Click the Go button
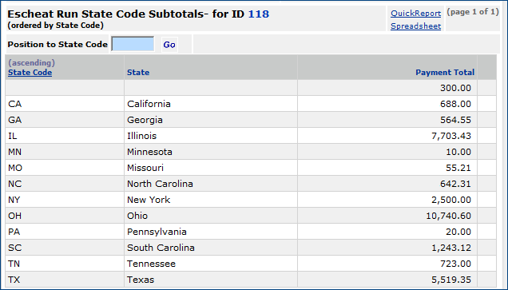This screenshot has width=508, height=290. click(169, 45)
